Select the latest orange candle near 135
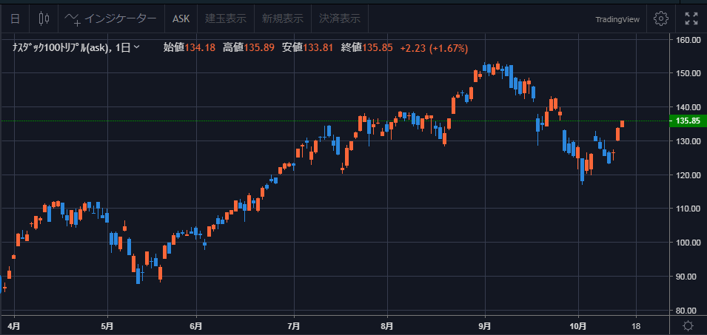This screenshot has height=335, width=707. point(622,123)
